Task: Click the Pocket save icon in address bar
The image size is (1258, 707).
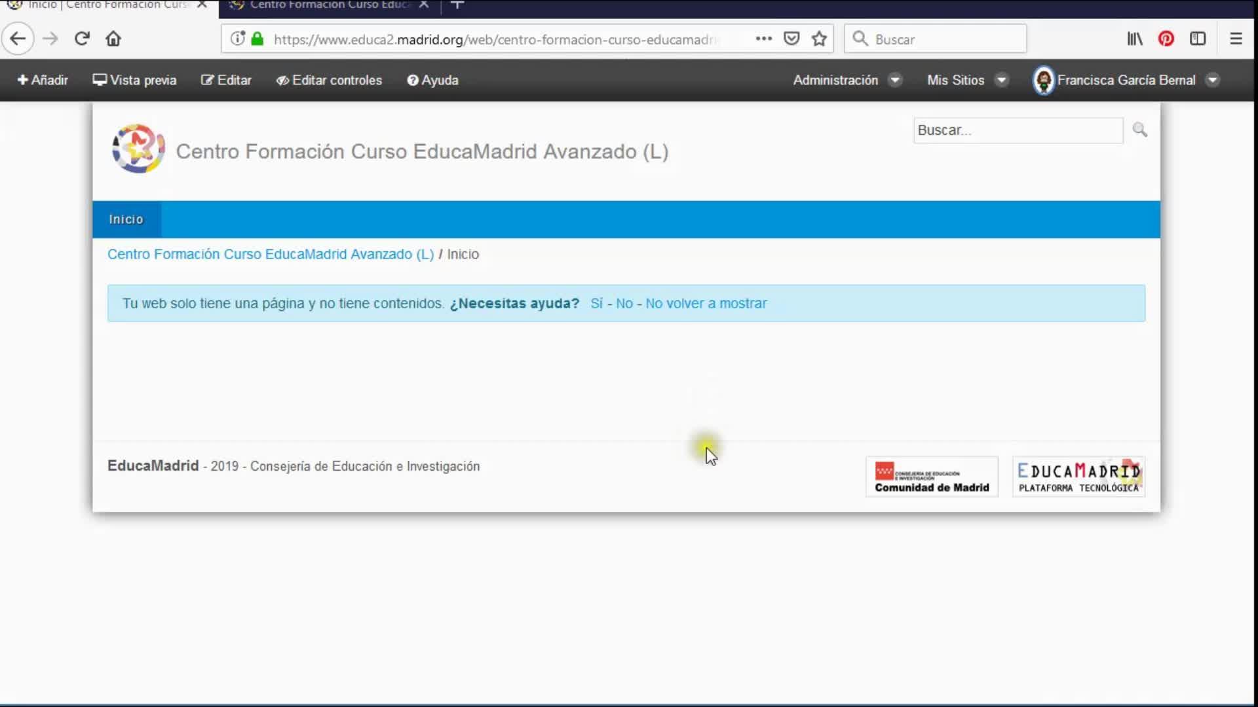Action: [x=791, y=39]
